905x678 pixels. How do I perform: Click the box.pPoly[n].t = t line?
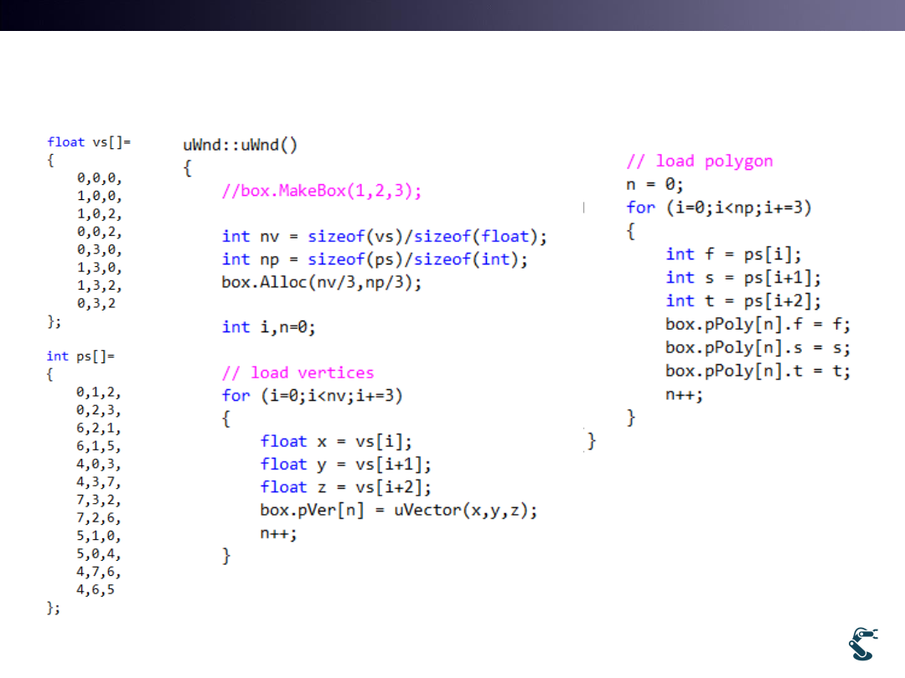click(758, 371)
